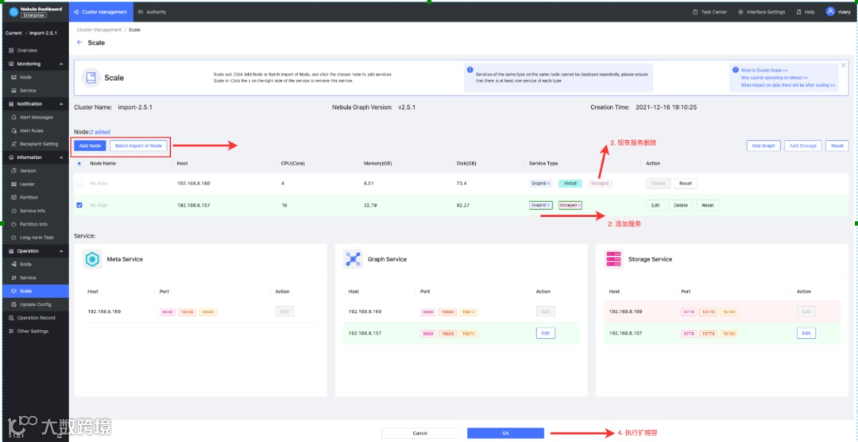Click the Overview grid icon in sidebar
The image size is (858, 442).
[x=11, y=50]
